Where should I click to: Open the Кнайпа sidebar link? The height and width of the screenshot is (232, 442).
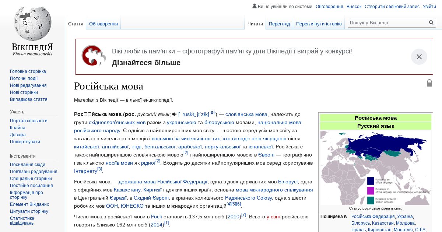(x=18, y=128)
